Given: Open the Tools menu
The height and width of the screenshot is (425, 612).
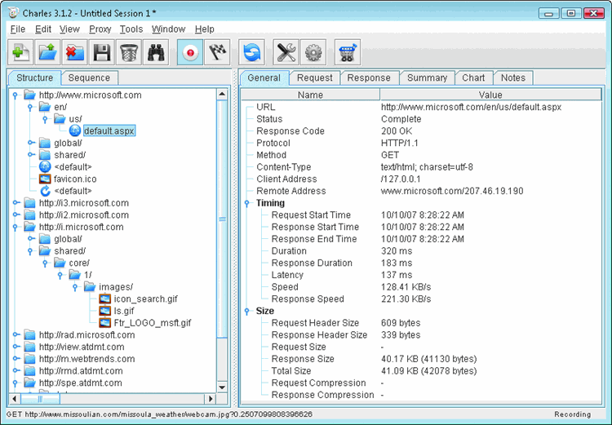Looking at the screenshot, I should click(131, 29).
